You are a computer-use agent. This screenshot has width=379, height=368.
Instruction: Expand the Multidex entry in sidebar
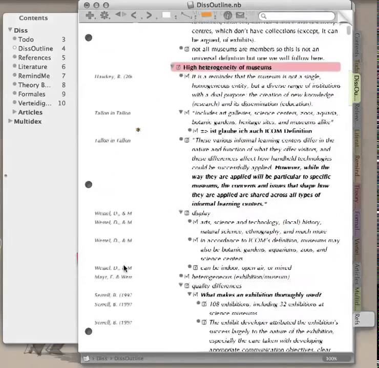coord(10,122)
